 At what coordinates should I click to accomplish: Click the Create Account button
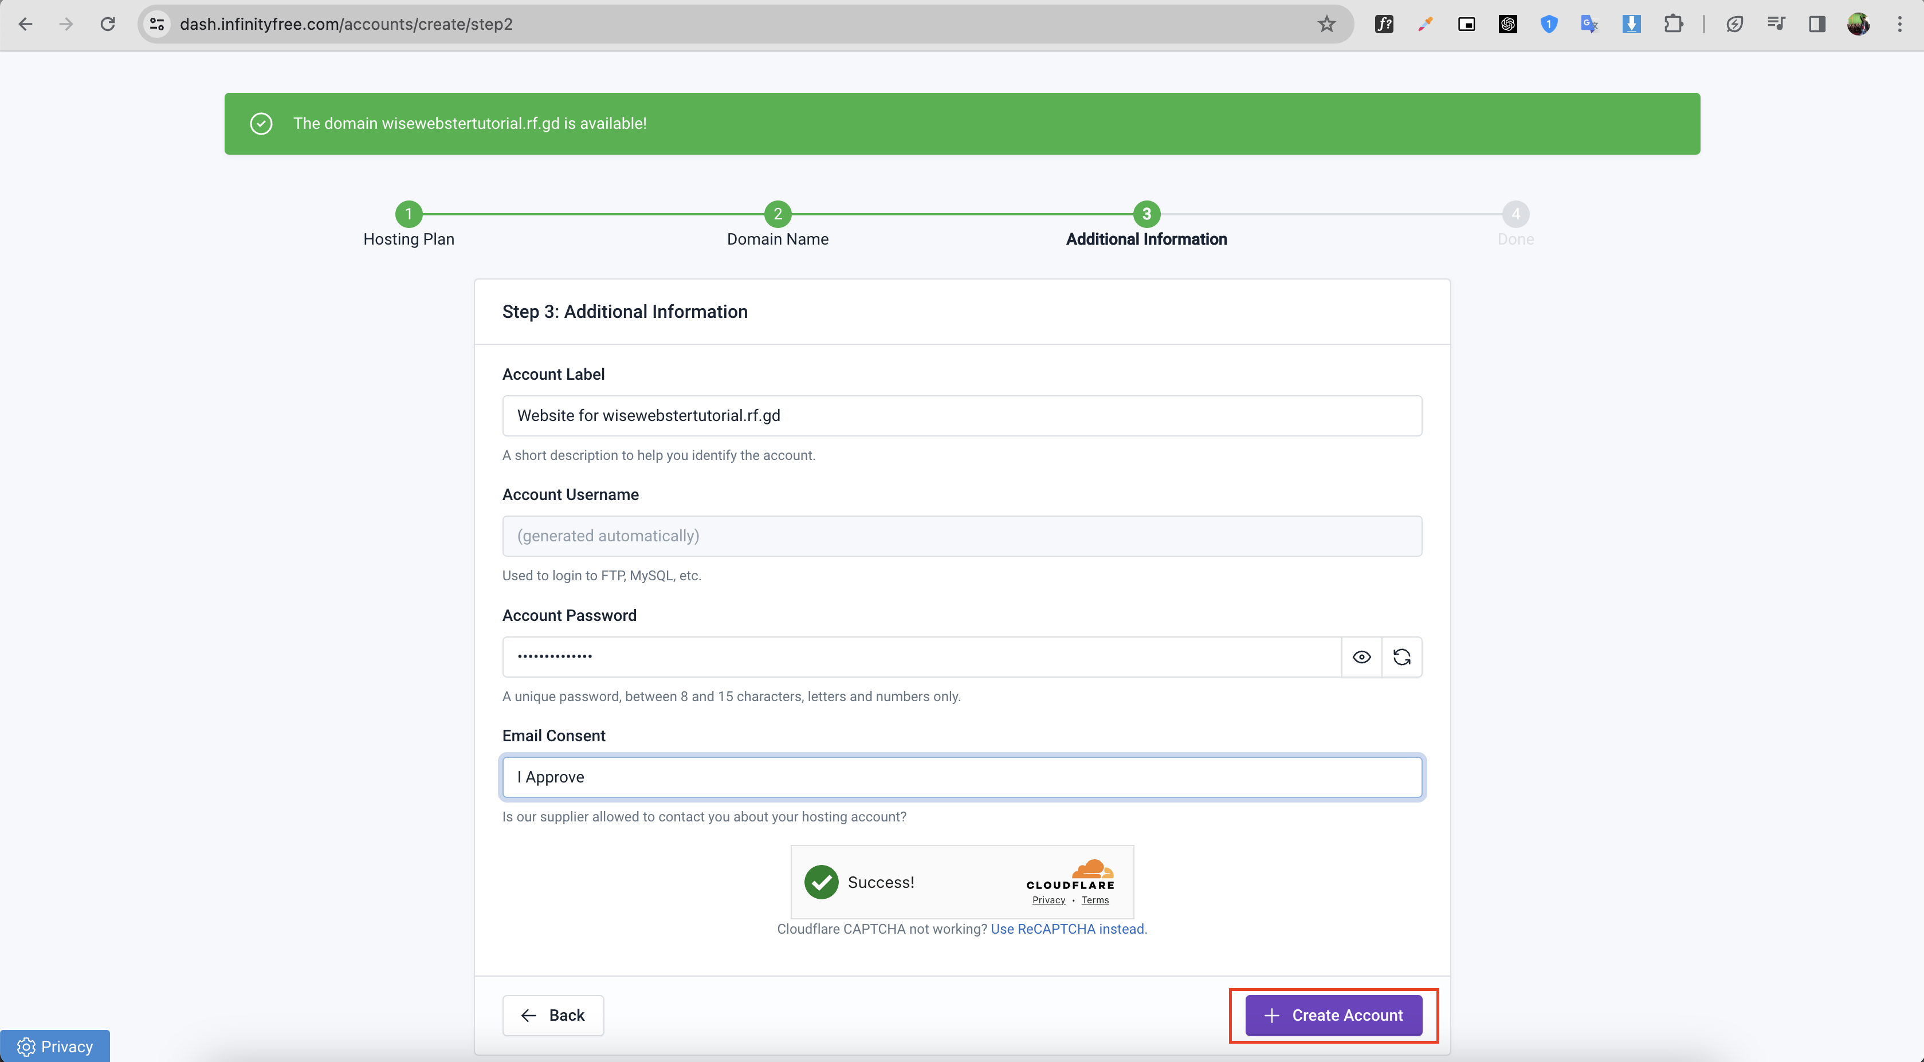[1333, 1015]
